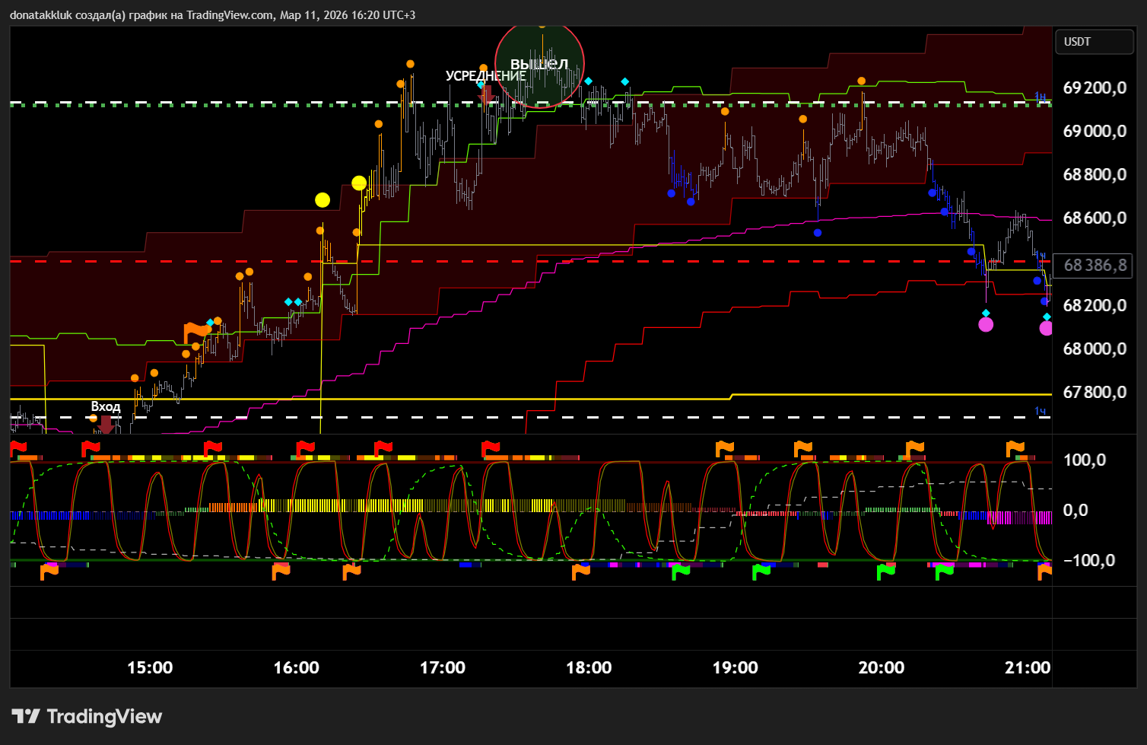Select the oscillator 100,0 scale label

[x=1085, y=460]
